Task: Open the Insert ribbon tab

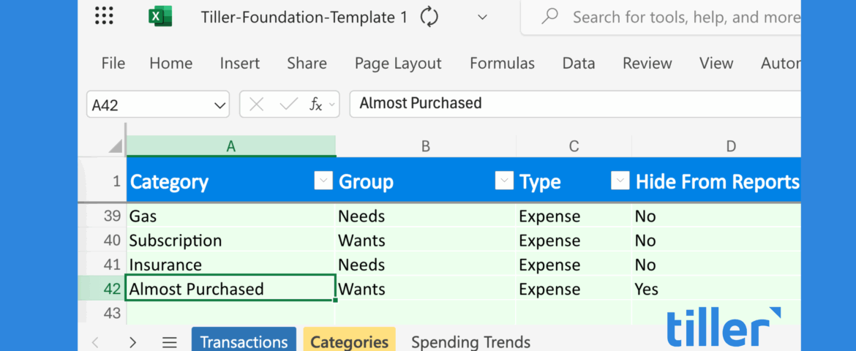Action: pyautogui.click(x=240, y=64)
